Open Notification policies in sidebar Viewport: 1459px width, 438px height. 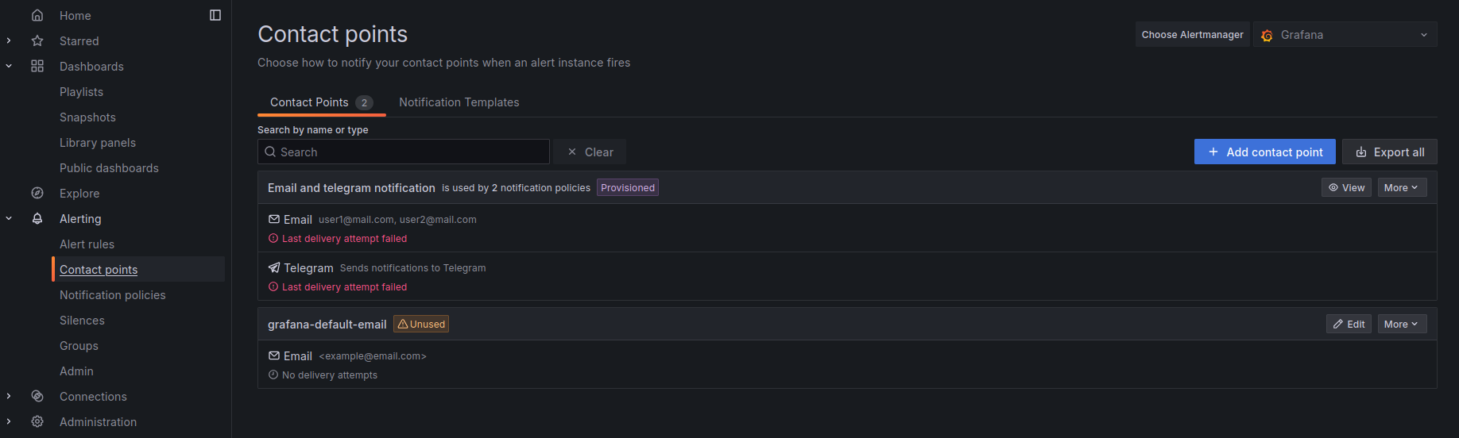pyautogui.click(x=113, y=294)
